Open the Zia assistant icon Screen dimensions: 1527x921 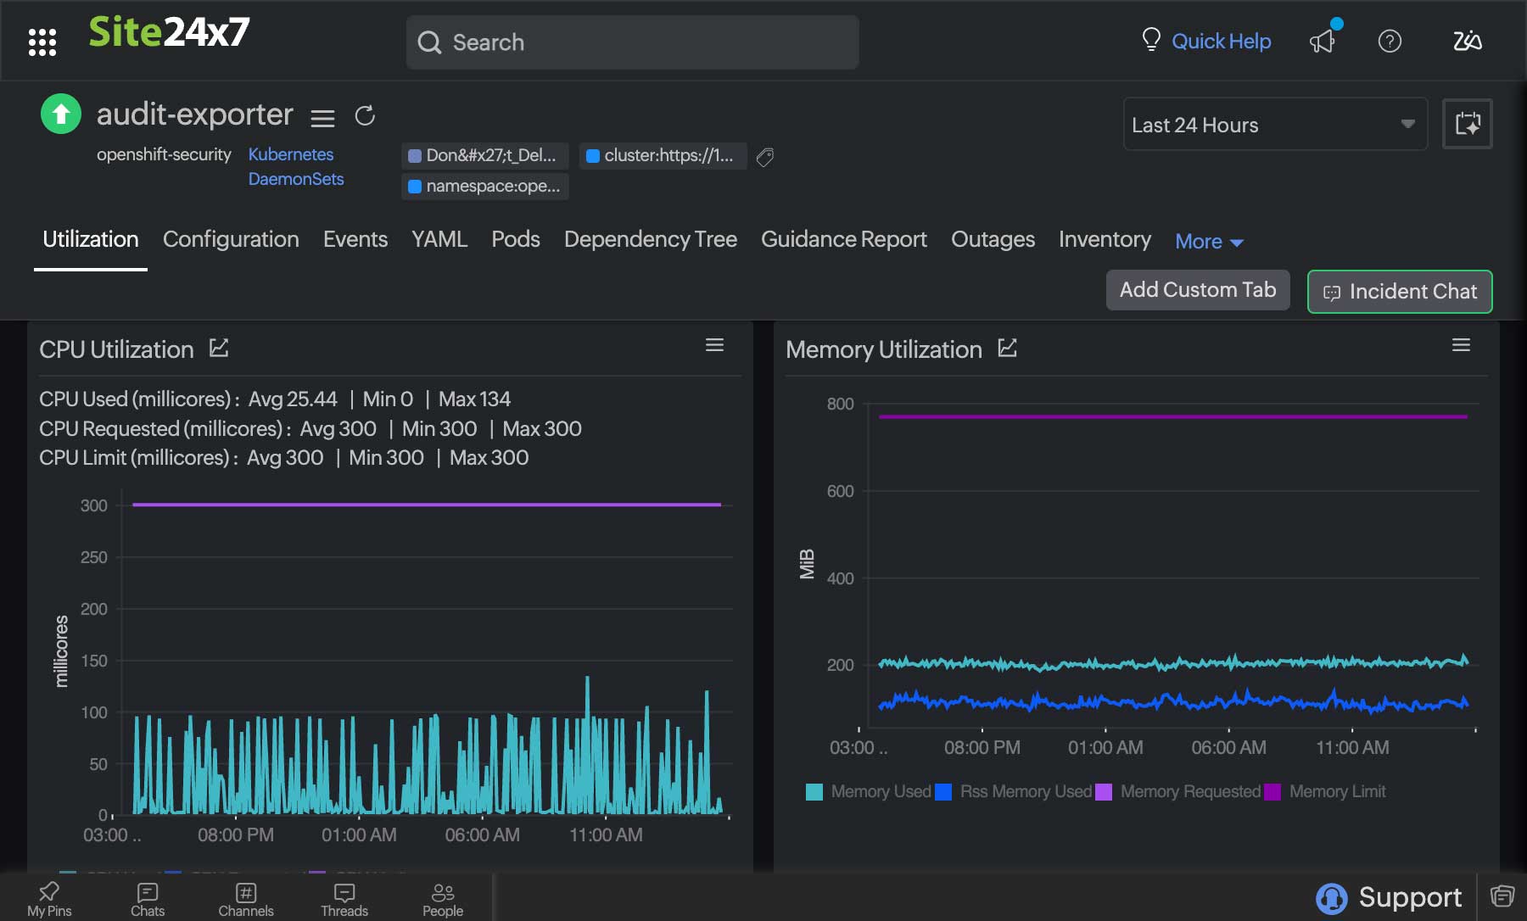click(1467, 41)
